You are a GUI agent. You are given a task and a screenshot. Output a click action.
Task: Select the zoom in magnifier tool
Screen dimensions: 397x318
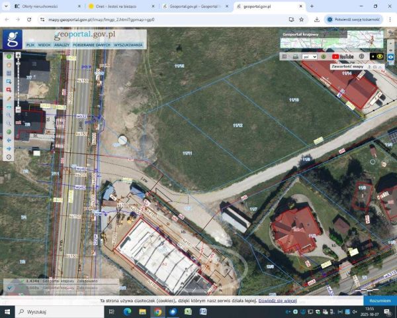(9, 115)
